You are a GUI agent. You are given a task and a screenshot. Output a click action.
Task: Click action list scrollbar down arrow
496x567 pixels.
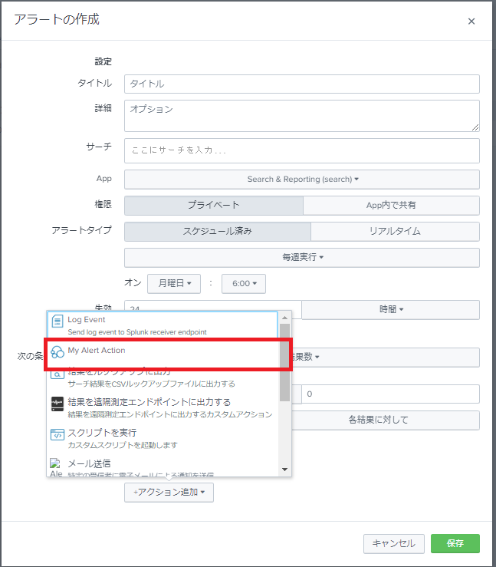tap(284, 470)
